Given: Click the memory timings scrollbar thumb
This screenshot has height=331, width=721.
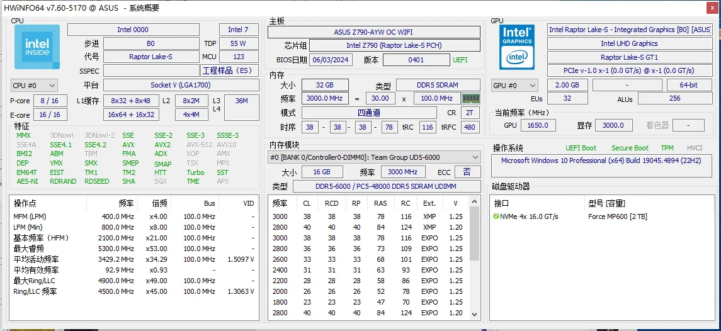Looking at the screenshot, I should 475,233.
